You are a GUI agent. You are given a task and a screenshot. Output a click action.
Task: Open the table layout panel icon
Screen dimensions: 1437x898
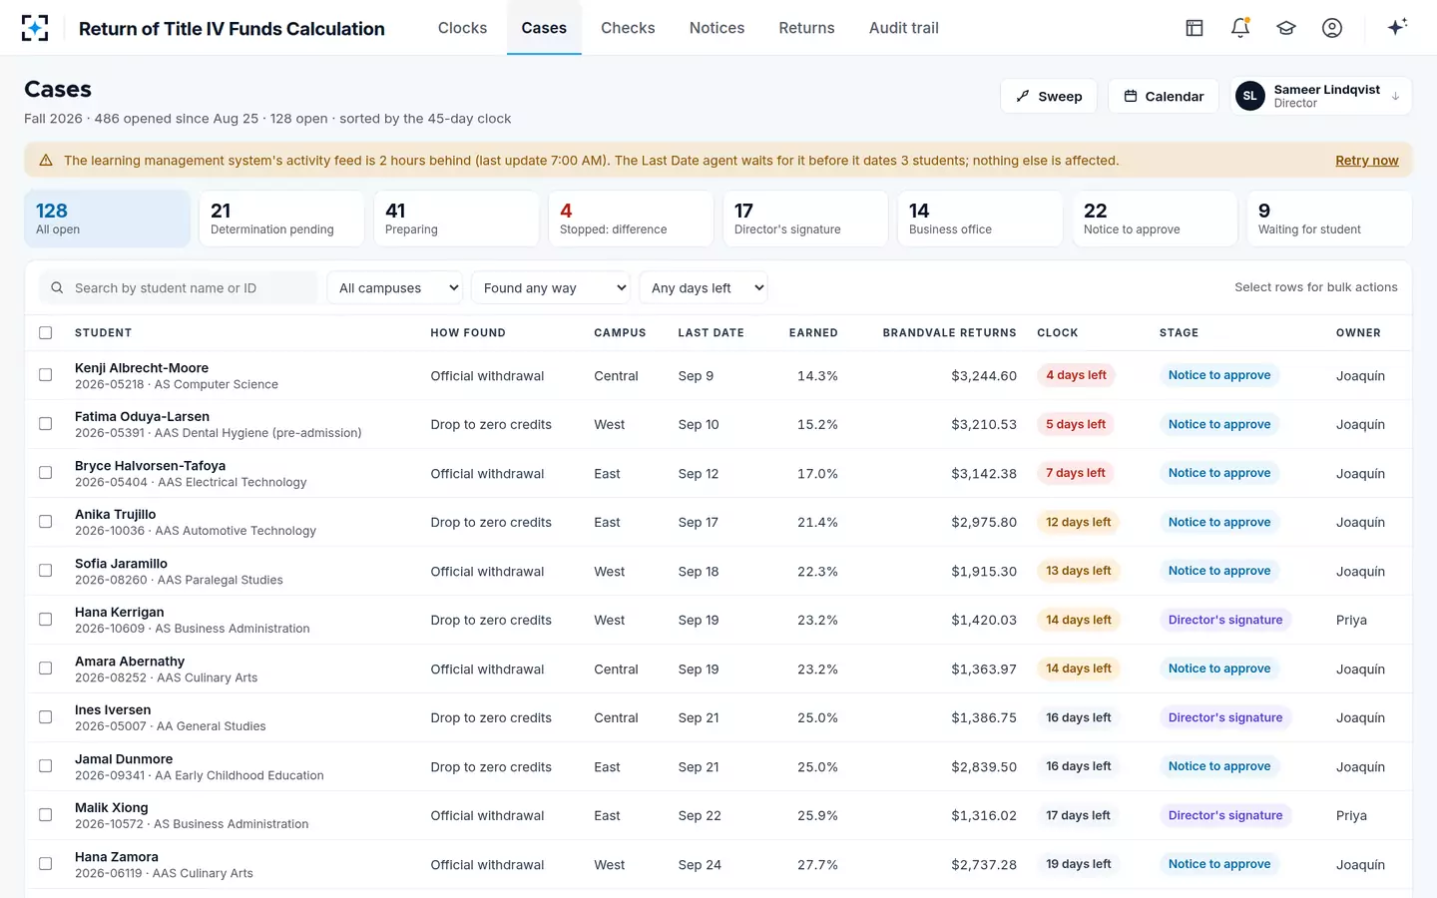tap(1195, 28)
